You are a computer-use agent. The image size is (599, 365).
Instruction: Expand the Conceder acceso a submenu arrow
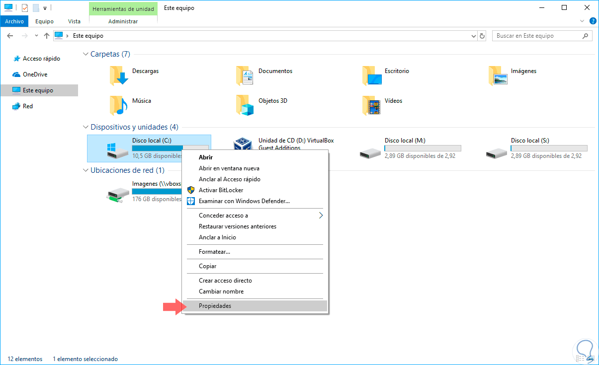tap(321, 216)
